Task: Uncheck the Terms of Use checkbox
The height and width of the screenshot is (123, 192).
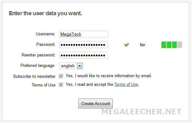Action: pyautogui.click(x=61, y=85)
